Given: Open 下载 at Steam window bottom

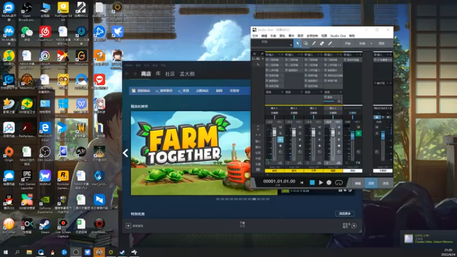Looking at the screenshot, I should [x=242, y=224].
